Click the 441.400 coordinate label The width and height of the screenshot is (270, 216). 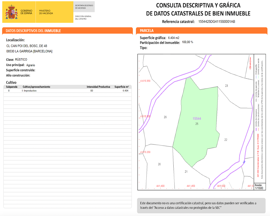[160, 186]
